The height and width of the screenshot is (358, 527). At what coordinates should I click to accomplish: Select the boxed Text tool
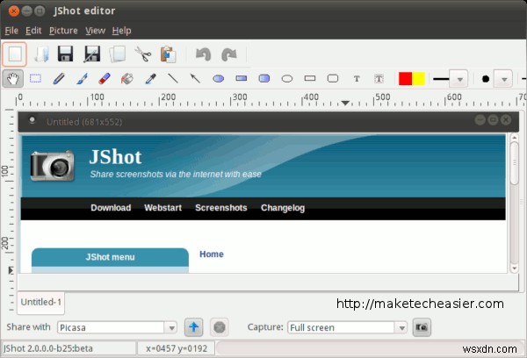pos(379,79)
